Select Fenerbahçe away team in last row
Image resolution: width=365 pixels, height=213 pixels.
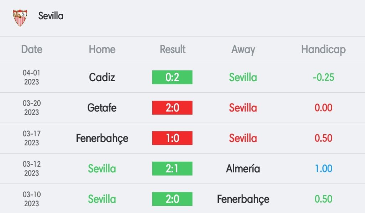tap(243, 199)
